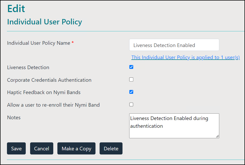
Task: Click the Edit page heading
Action: pos(16,8)
